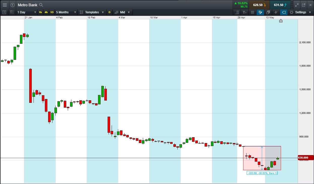Viewport: 314px width, 184px height.
Task: Click the 1 Apr date label
Action: pos(184,18)
